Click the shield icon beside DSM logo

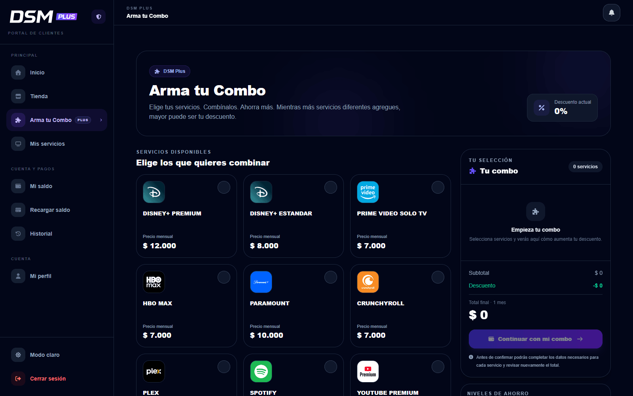[x=99, y=17]
